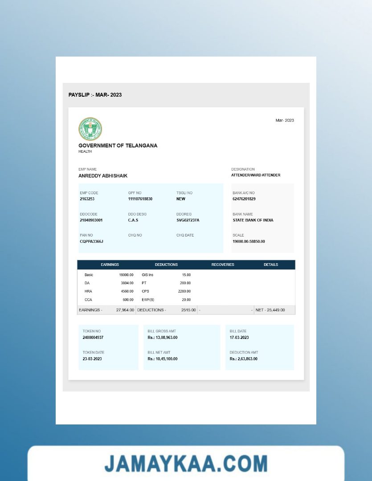Click the bill gross amount Rs. 13,08,963.00
This screenshot has width=372, height=481.
163,338
